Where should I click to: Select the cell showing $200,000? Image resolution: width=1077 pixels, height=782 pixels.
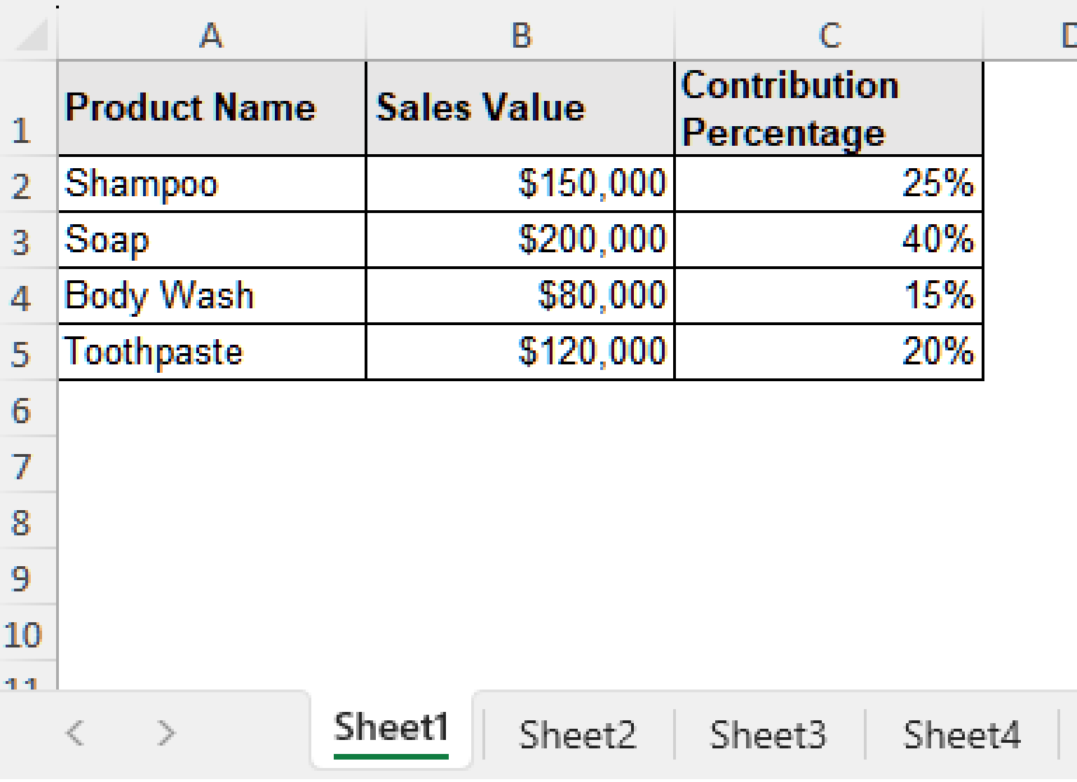(x=519, y=240)
